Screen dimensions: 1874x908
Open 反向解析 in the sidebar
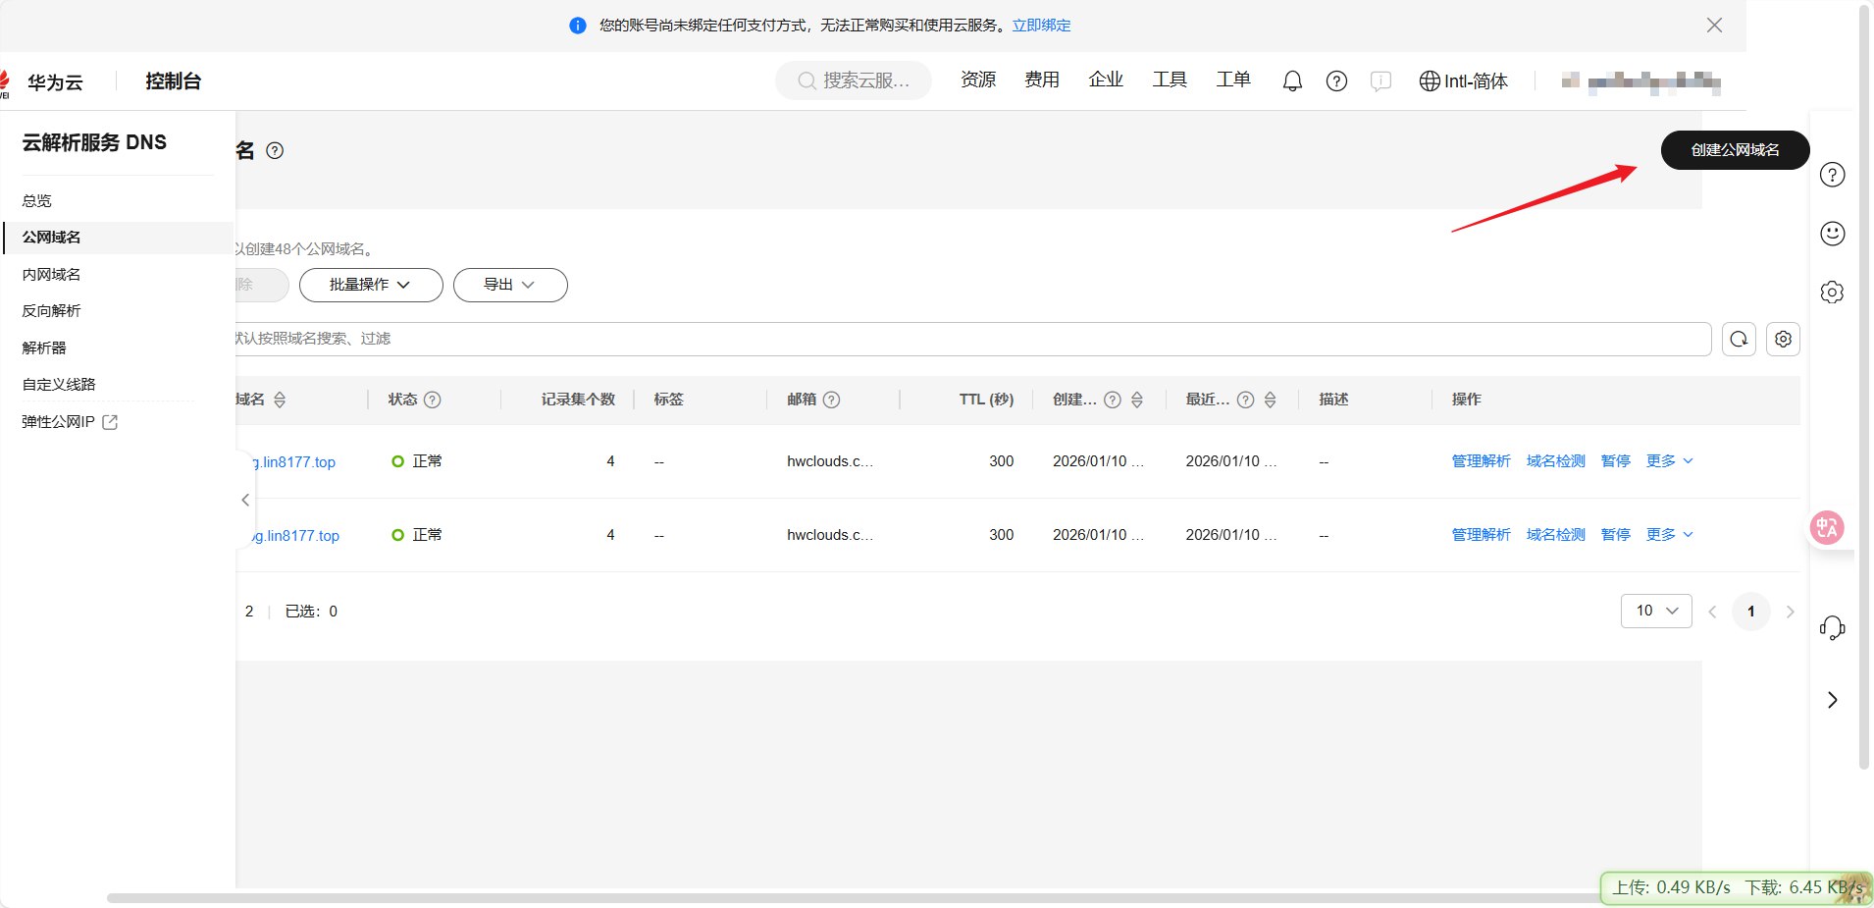(51, 310)
